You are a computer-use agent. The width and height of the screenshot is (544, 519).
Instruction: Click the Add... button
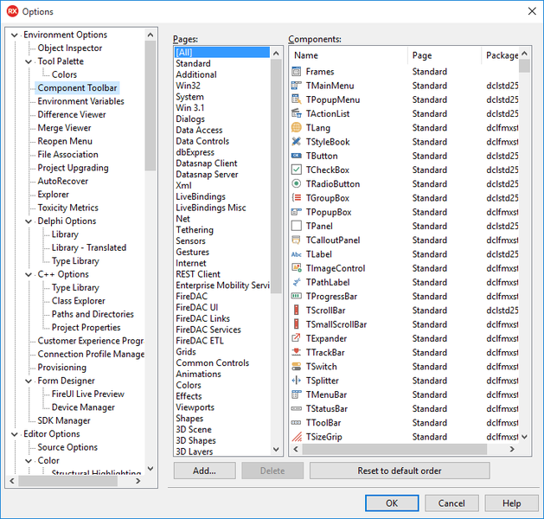point(205,471)
